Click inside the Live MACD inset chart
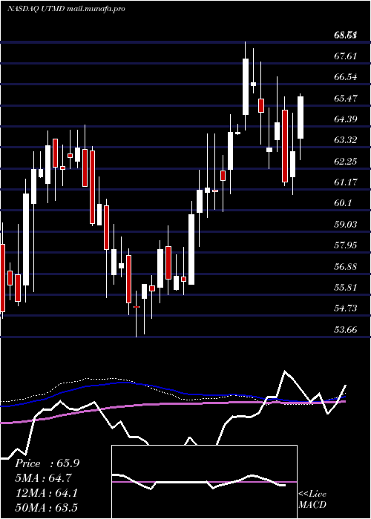Viewport: 371px width, 519px height. (204, 482)
